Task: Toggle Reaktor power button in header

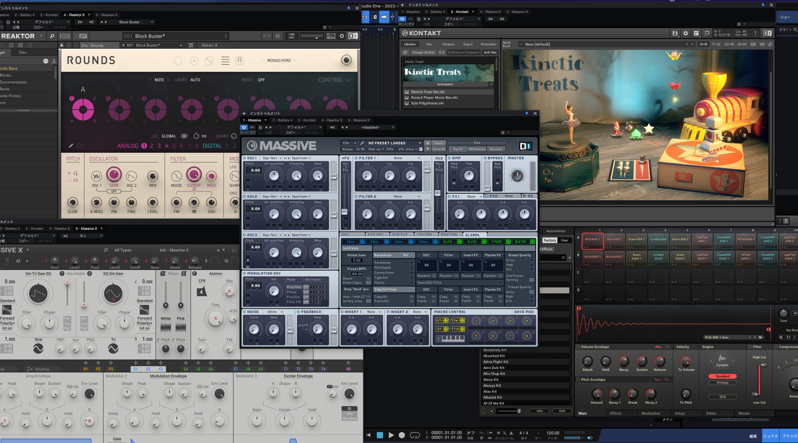Action: [x=342, y=36]
